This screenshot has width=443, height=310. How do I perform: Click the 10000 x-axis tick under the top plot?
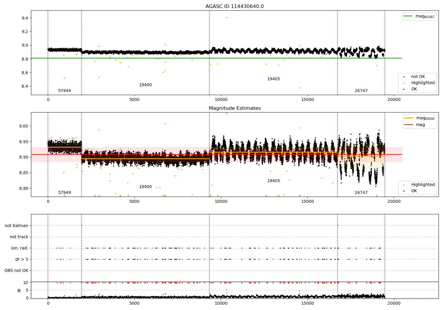click(x=221, y=100)
